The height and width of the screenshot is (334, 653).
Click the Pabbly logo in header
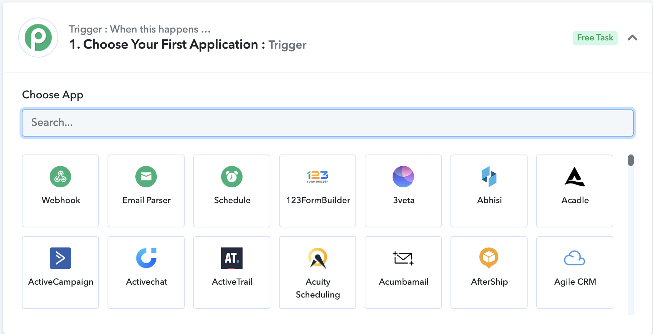(38, 38)
